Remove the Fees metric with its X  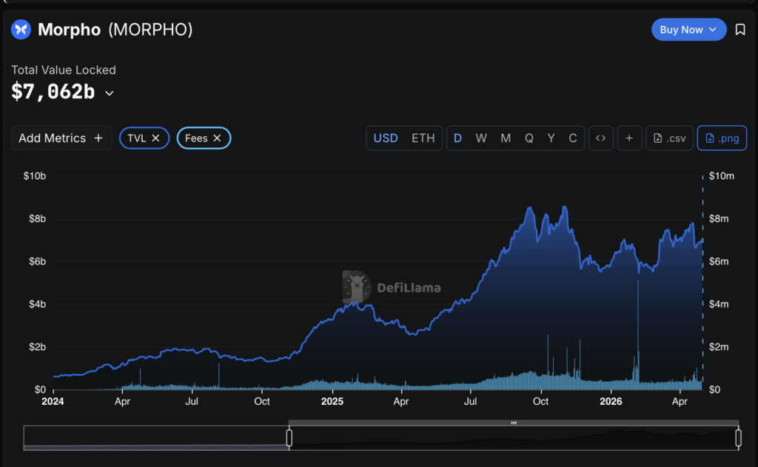[x=217, y=138]
